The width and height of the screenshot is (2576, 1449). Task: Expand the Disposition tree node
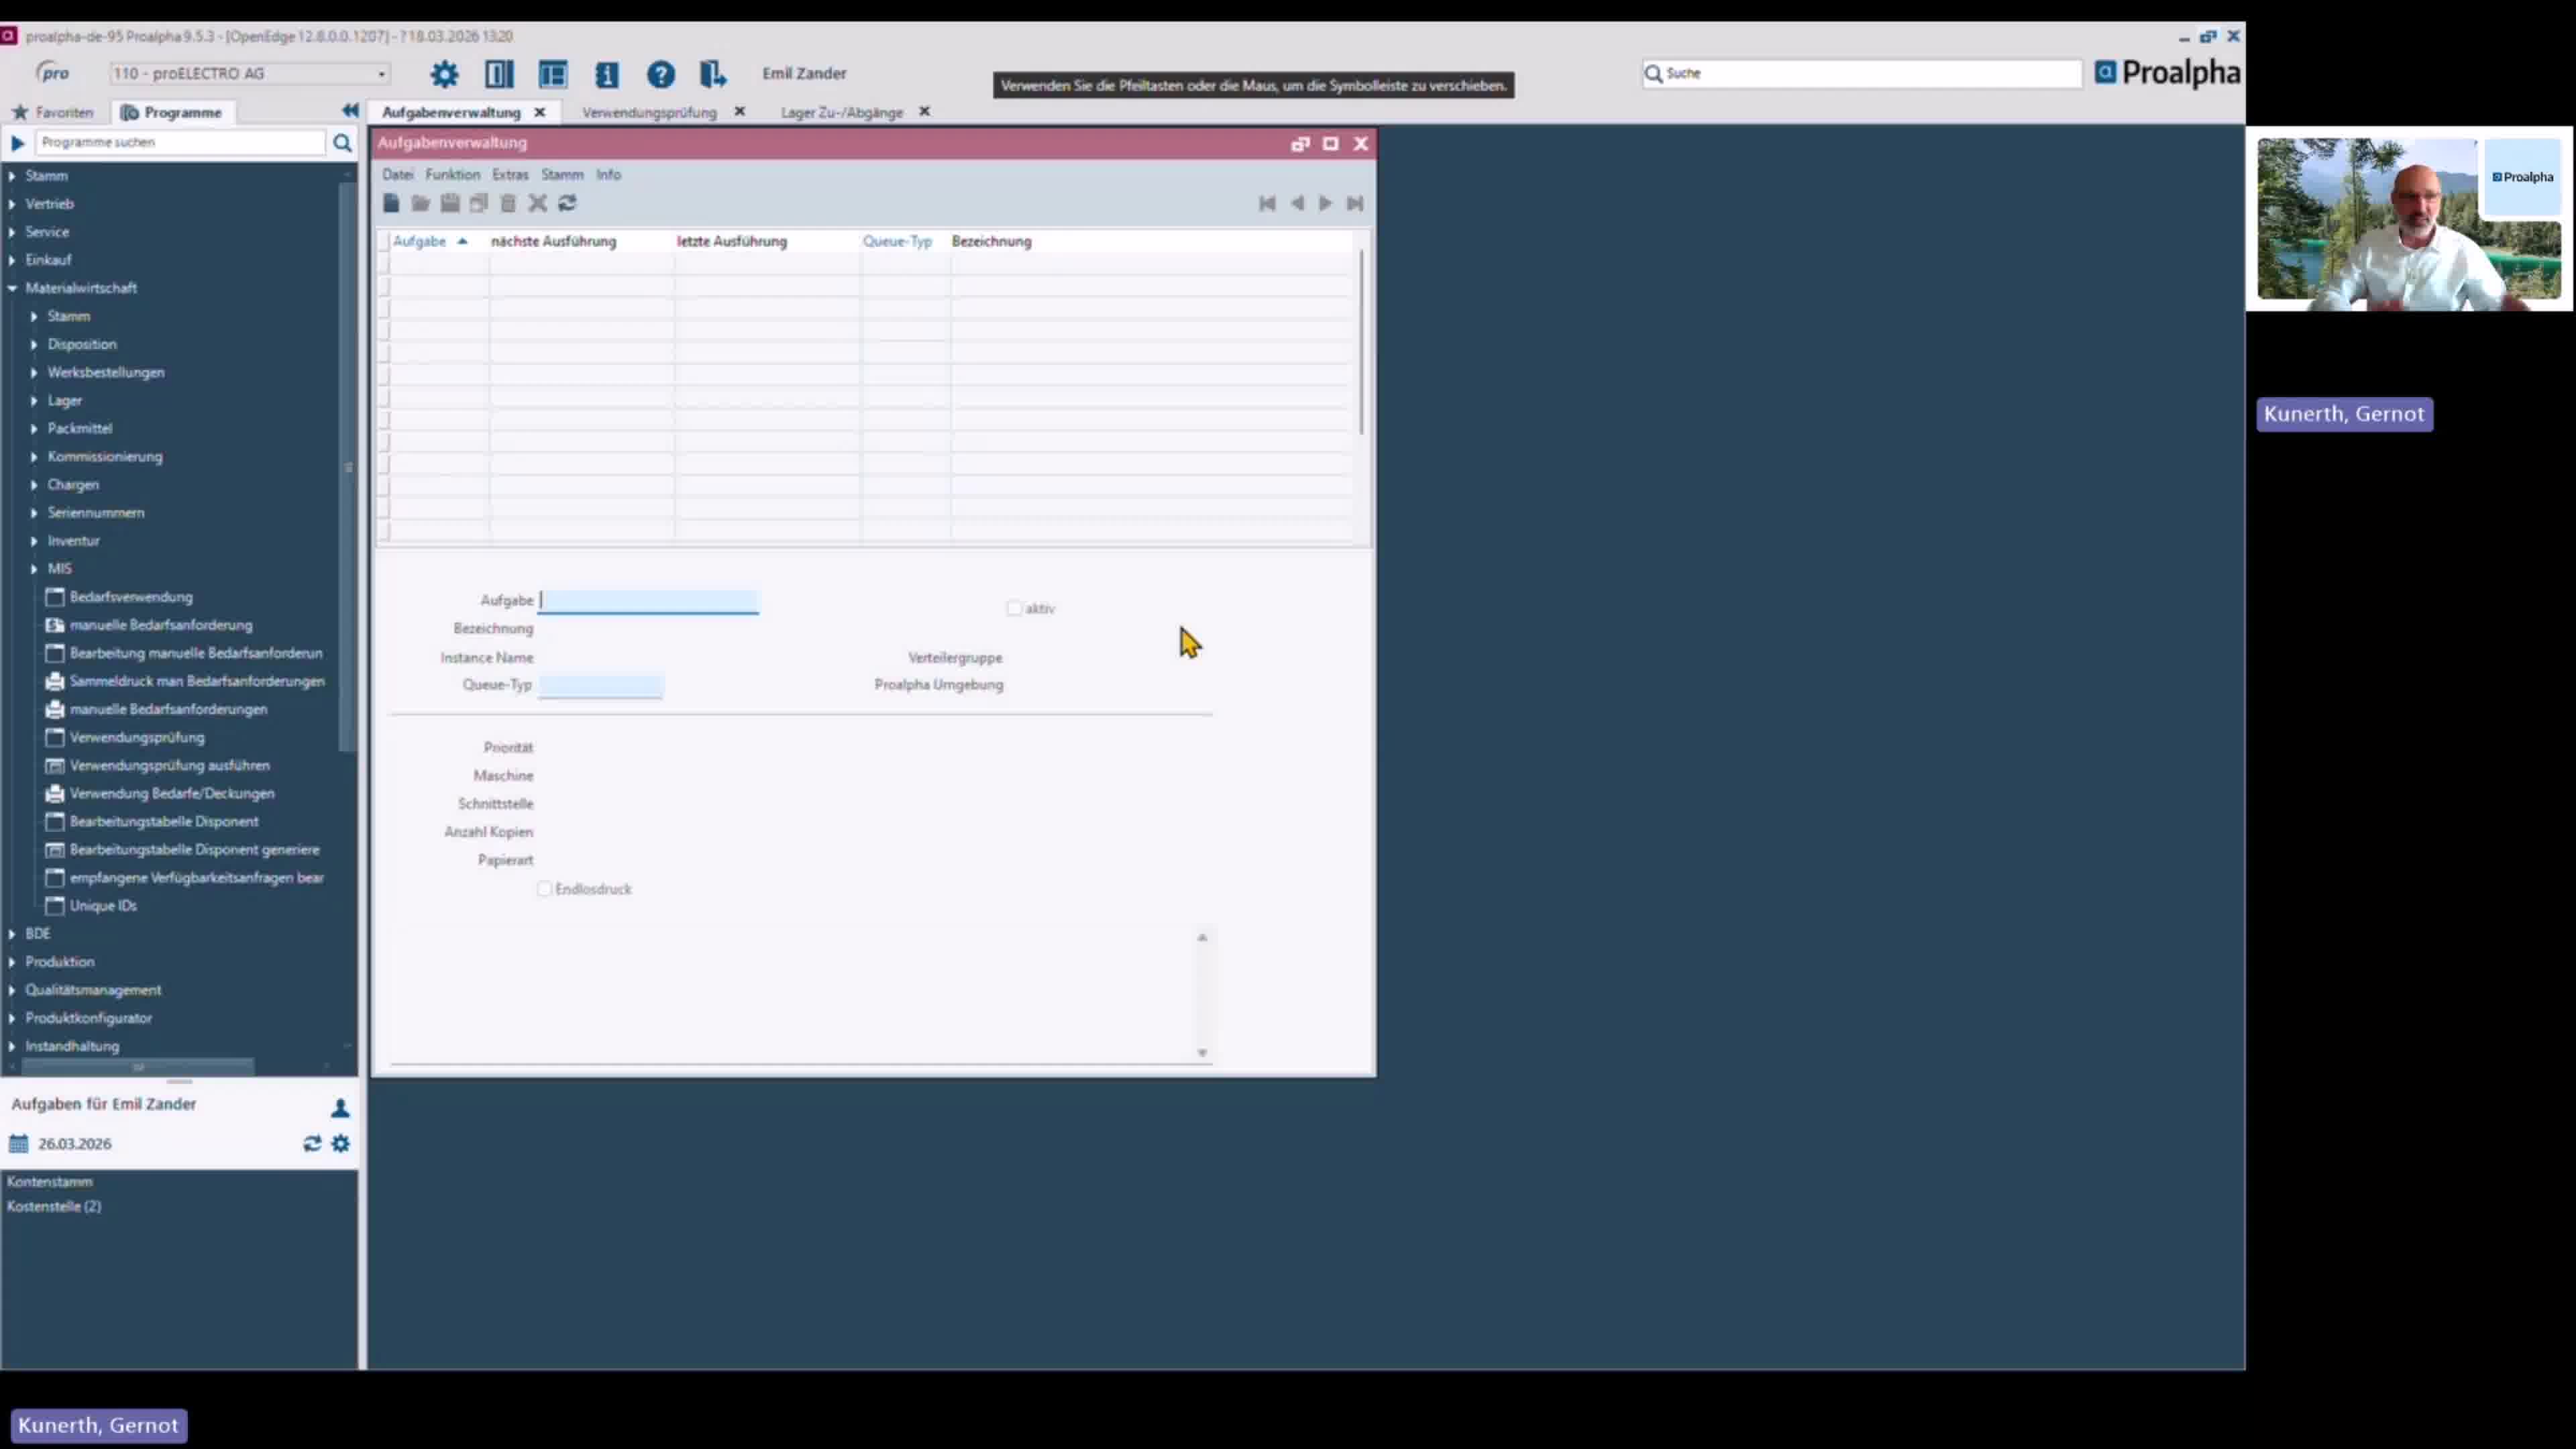pos(34,344)
